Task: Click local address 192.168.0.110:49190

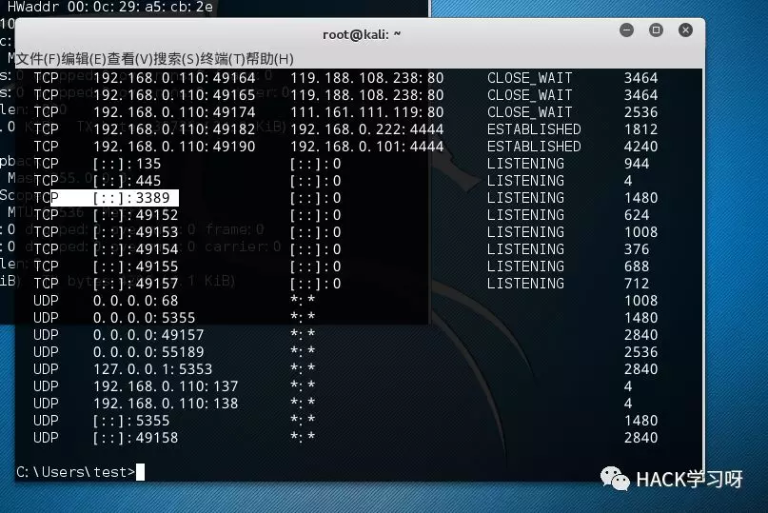Action: (174, 147)
